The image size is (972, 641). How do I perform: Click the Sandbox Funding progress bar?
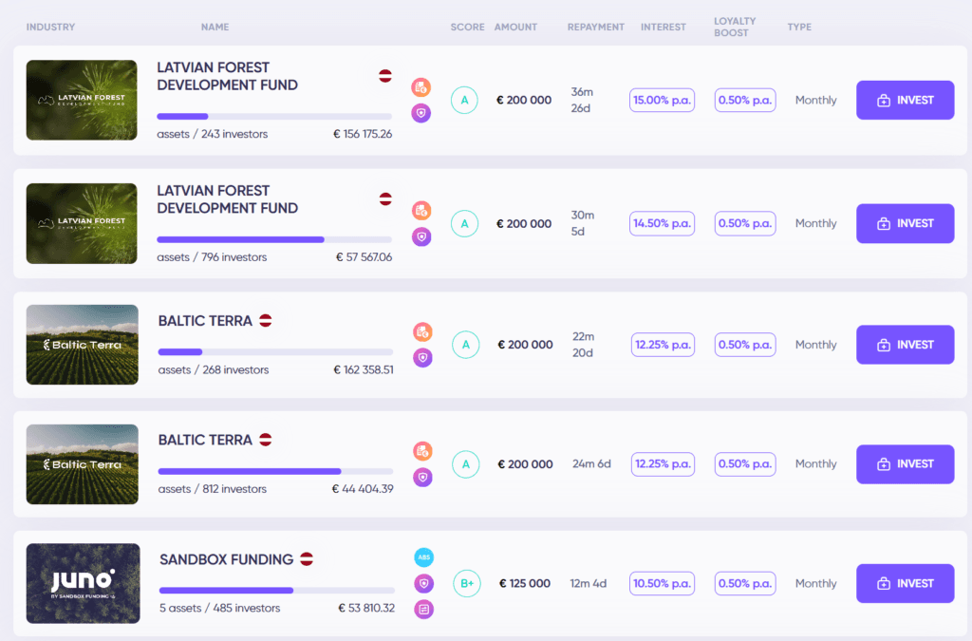[x=276, y=590]
